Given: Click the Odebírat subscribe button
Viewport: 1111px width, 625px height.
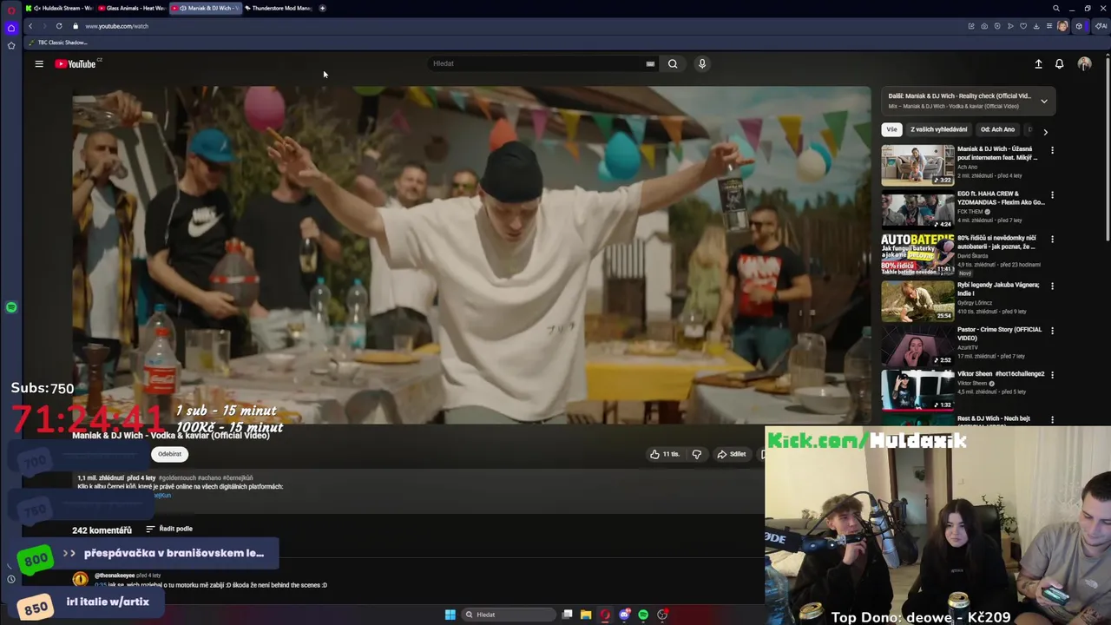Looking at the screenshot, I should pos(169,454).
